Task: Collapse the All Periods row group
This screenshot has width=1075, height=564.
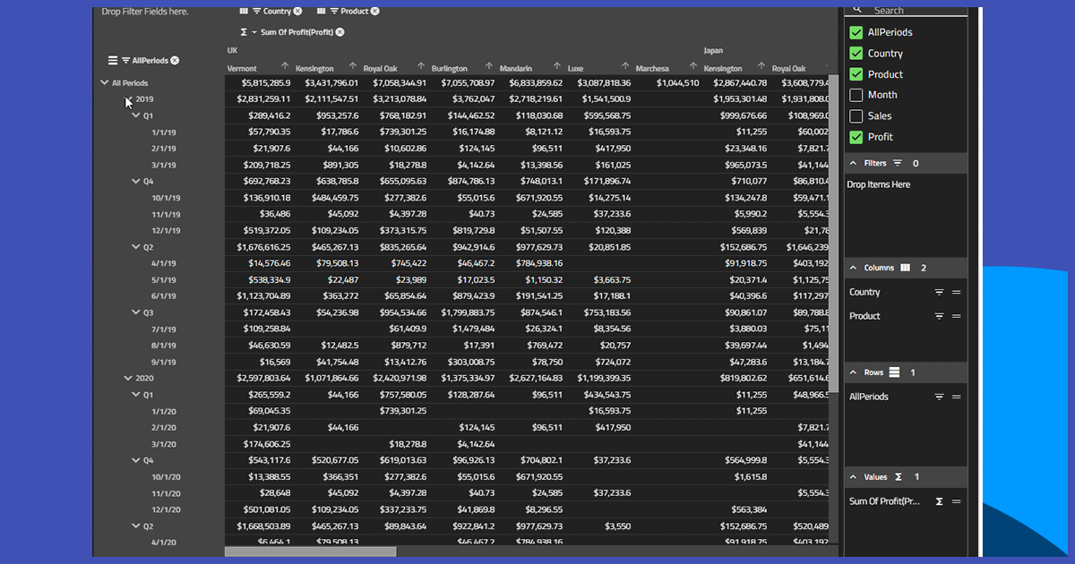Action: (x=105, y=83)
